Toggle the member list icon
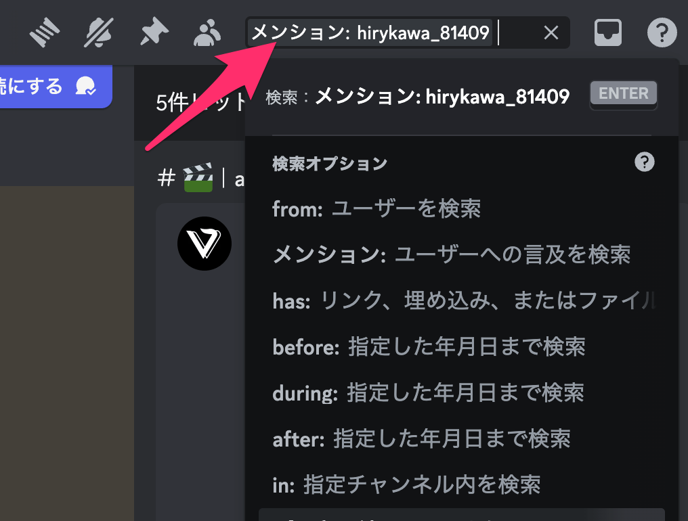This screenshot has width=688, height=521. [207, 32]
